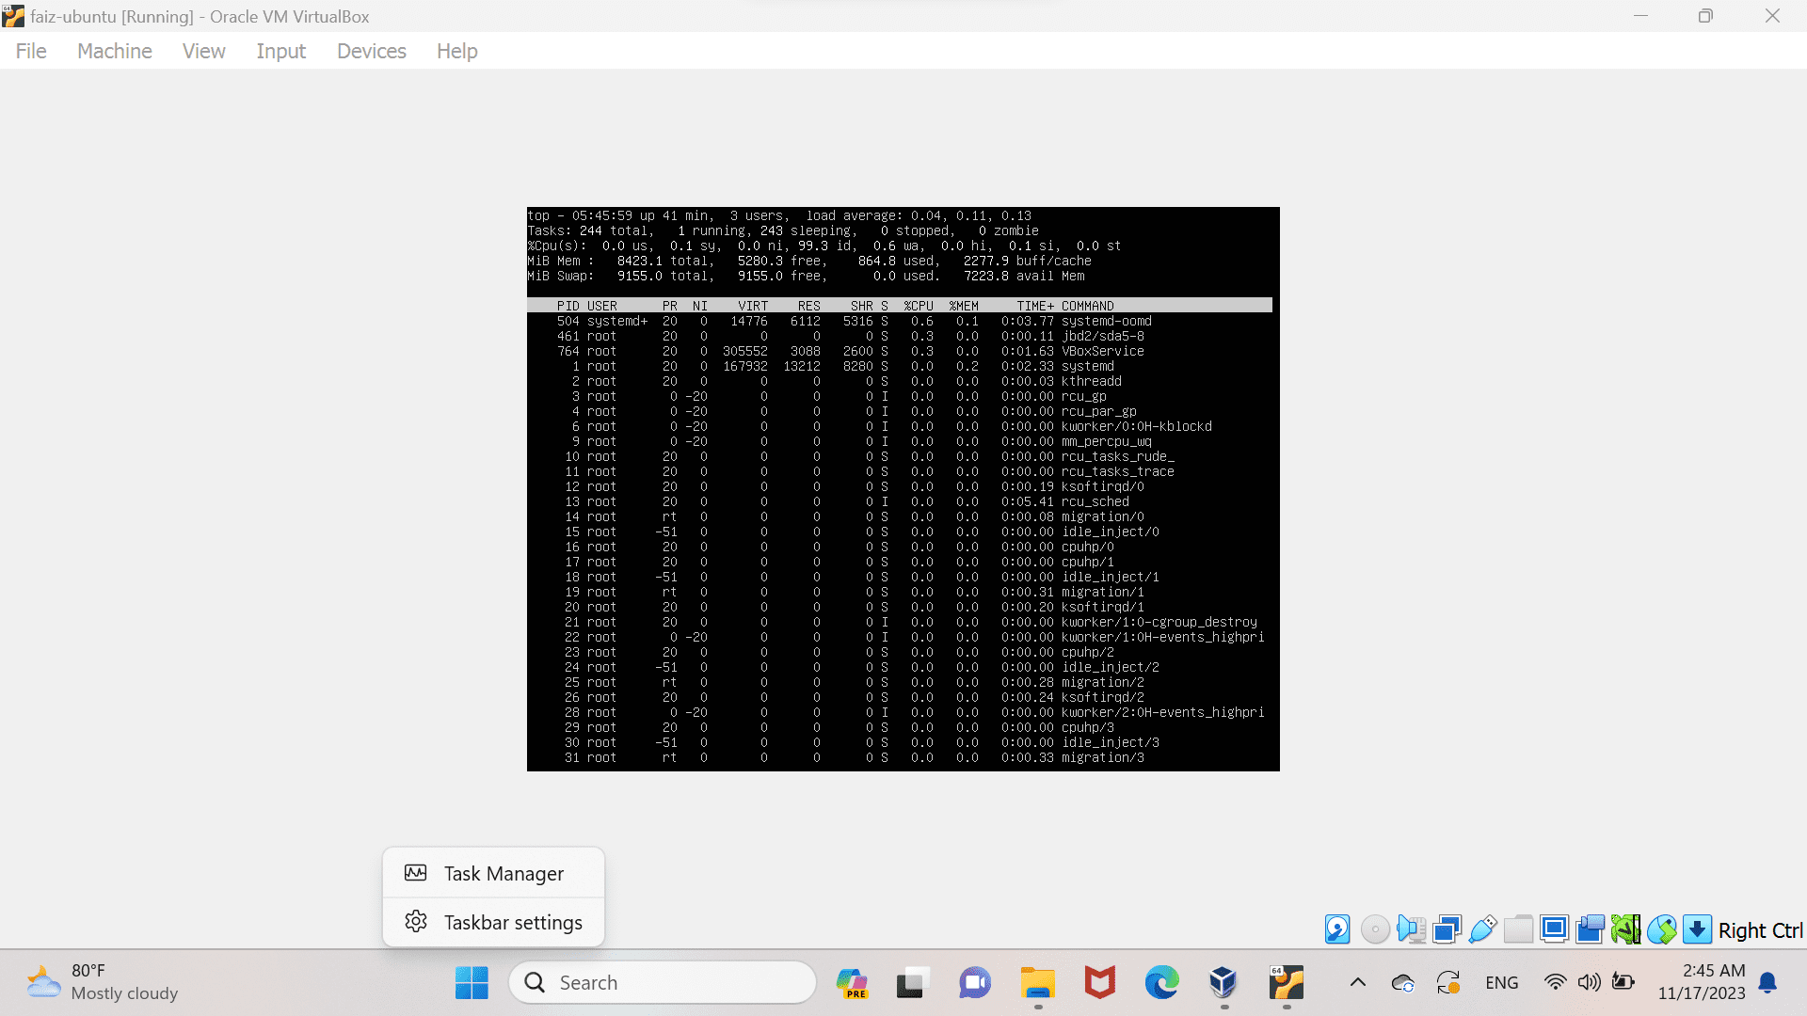Open the Devices menu
The width and height of the screenshot is (1807, 1016).
(x=372, y=51)
